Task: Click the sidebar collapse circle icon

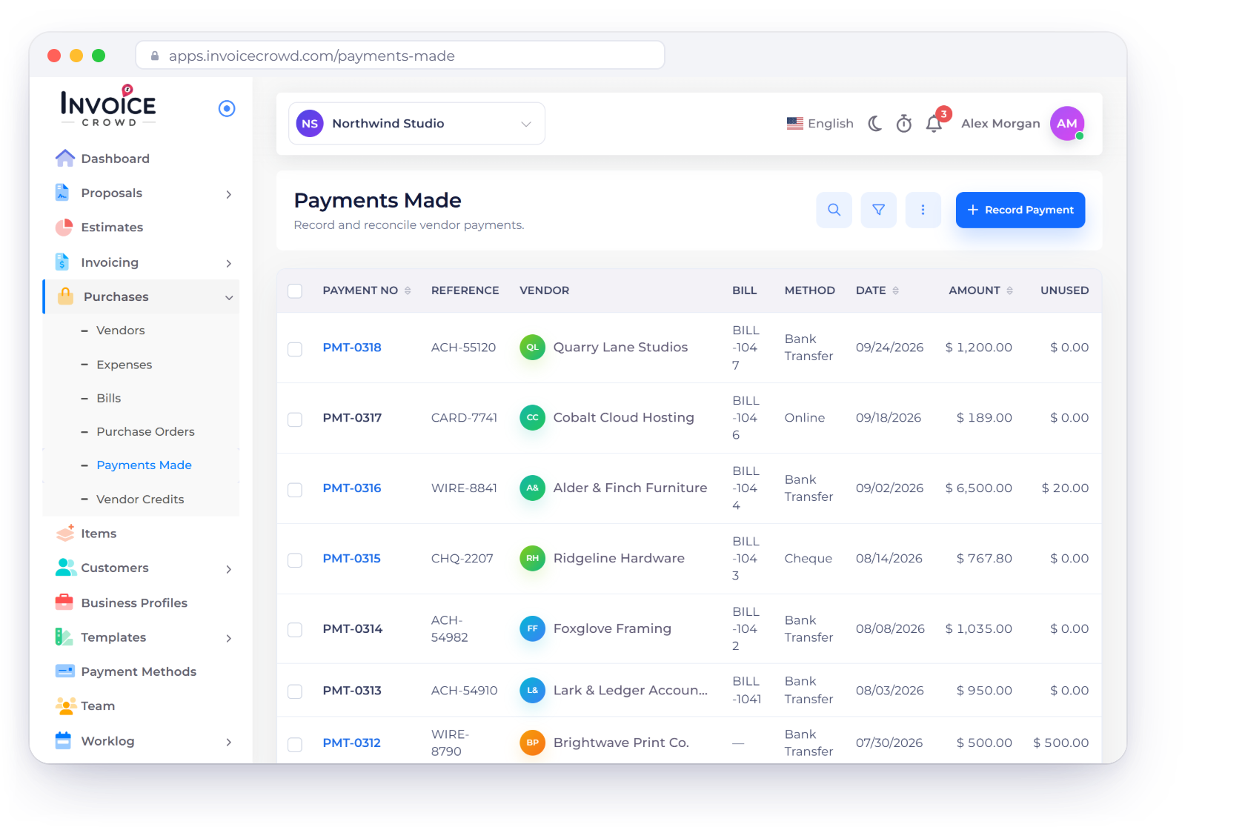Action: pyautogui.click(x=227, y=108)
